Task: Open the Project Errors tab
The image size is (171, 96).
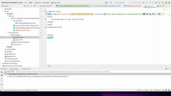Action: 26,69
